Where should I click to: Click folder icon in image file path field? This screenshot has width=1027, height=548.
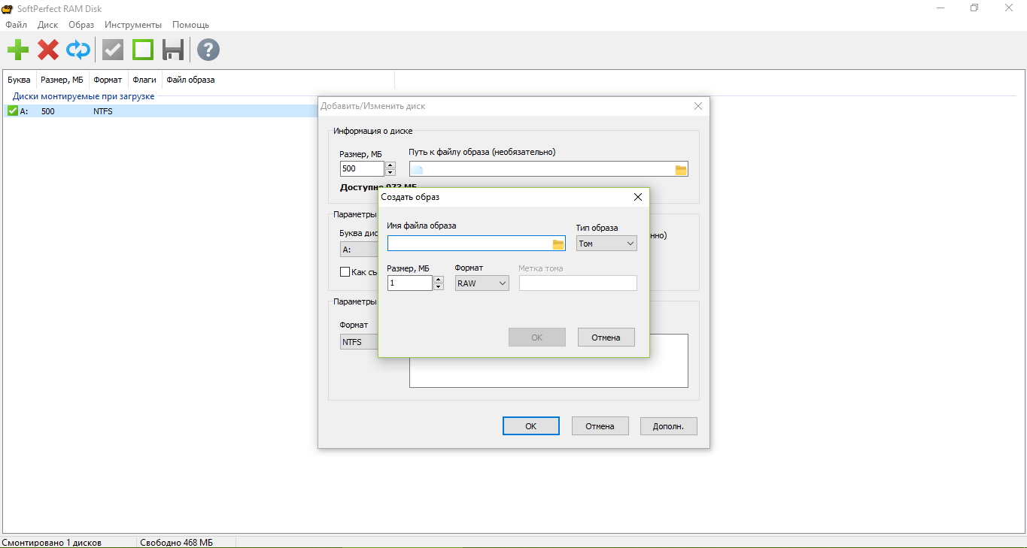681,170
